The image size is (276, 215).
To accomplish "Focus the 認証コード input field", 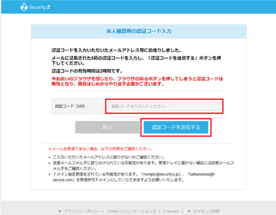I will click(164, 106).
